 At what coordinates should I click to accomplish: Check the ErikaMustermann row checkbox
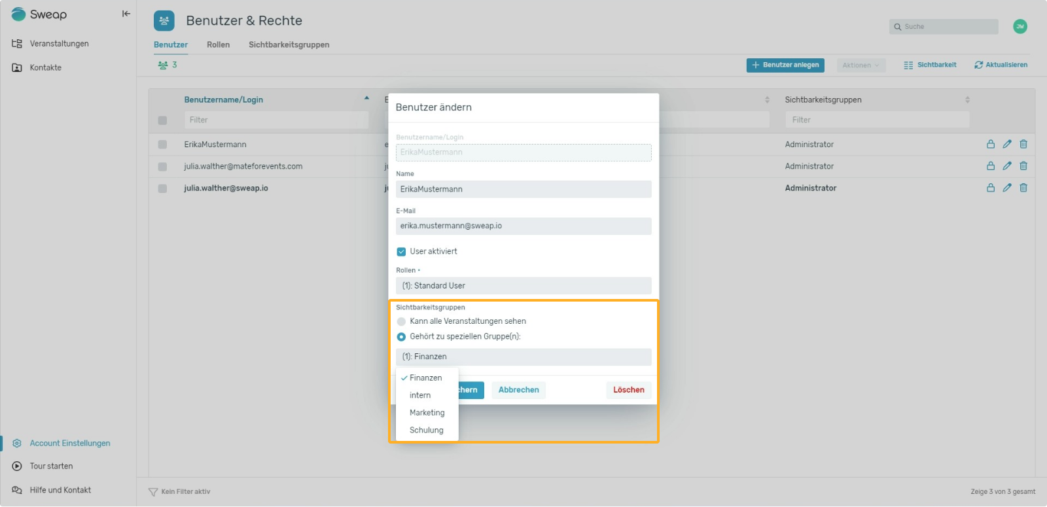point(162,145)
